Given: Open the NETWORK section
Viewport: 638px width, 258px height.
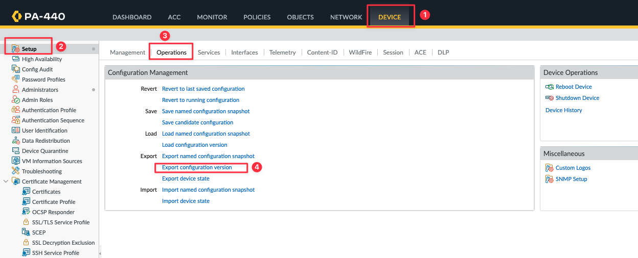Looking at the screenshot, I should [x=346, y=17].
